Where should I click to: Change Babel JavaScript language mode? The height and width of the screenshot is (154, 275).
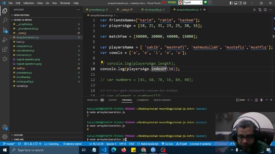148,144
